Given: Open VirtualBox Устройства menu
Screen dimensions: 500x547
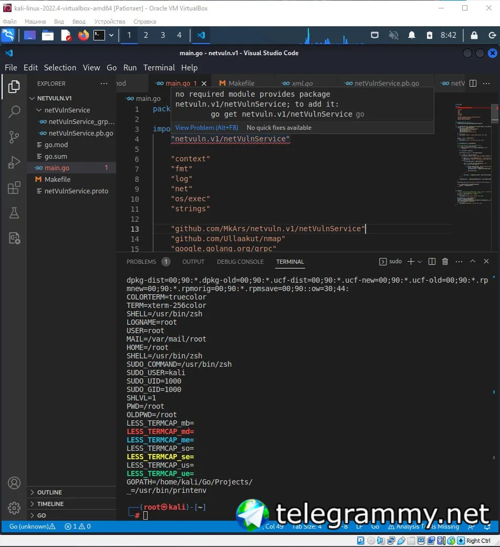Looking at the screenshot, I should pos(109,22).
